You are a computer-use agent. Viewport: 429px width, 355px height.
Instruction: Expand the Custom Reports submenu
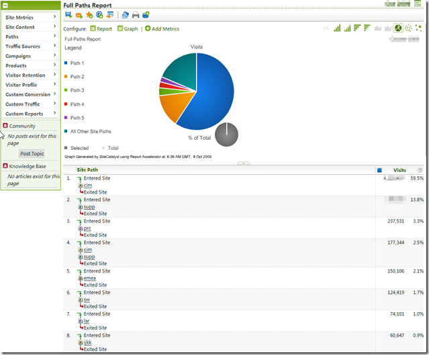(x=55, y=114)
